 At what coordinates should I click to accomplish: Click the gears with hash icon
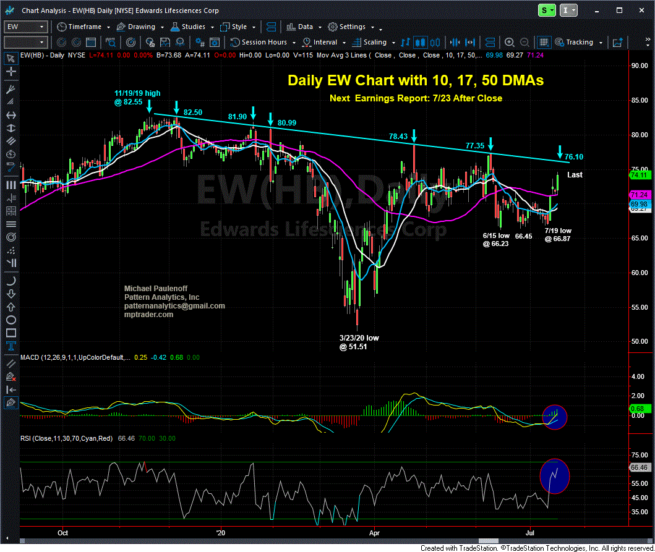click(200, 42)
